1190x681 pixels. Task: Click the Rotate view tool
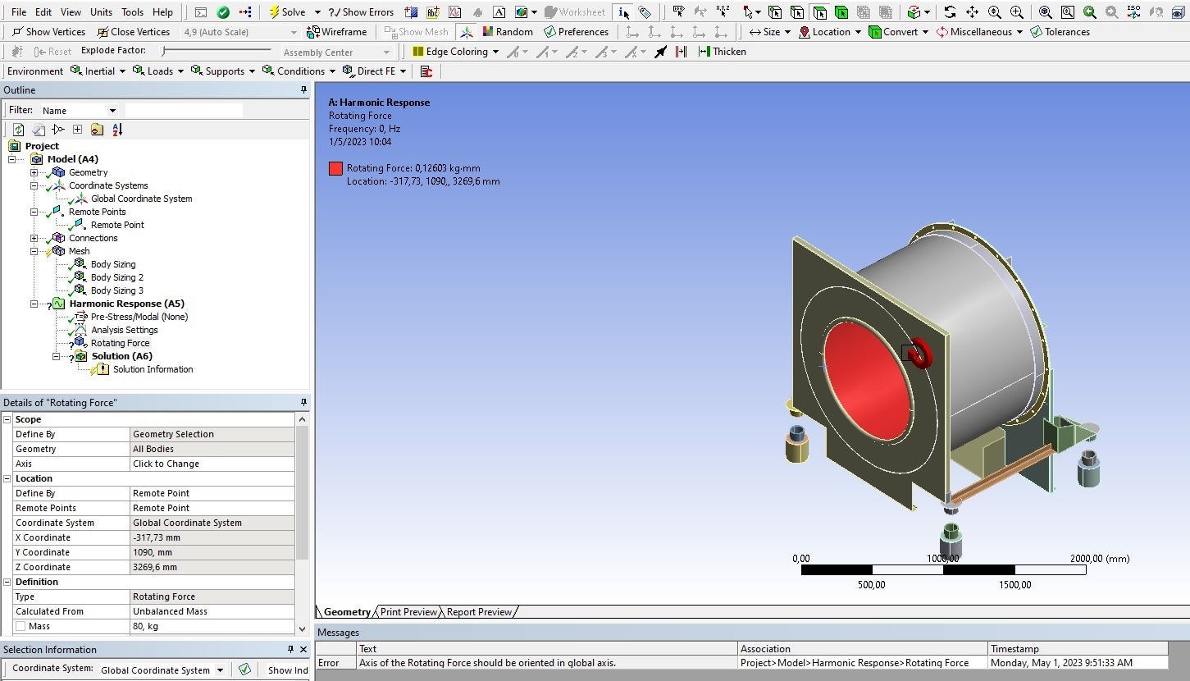950,12
